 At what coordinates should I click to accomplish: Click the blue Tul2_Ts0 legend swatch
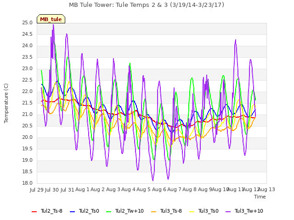(73, 212)
